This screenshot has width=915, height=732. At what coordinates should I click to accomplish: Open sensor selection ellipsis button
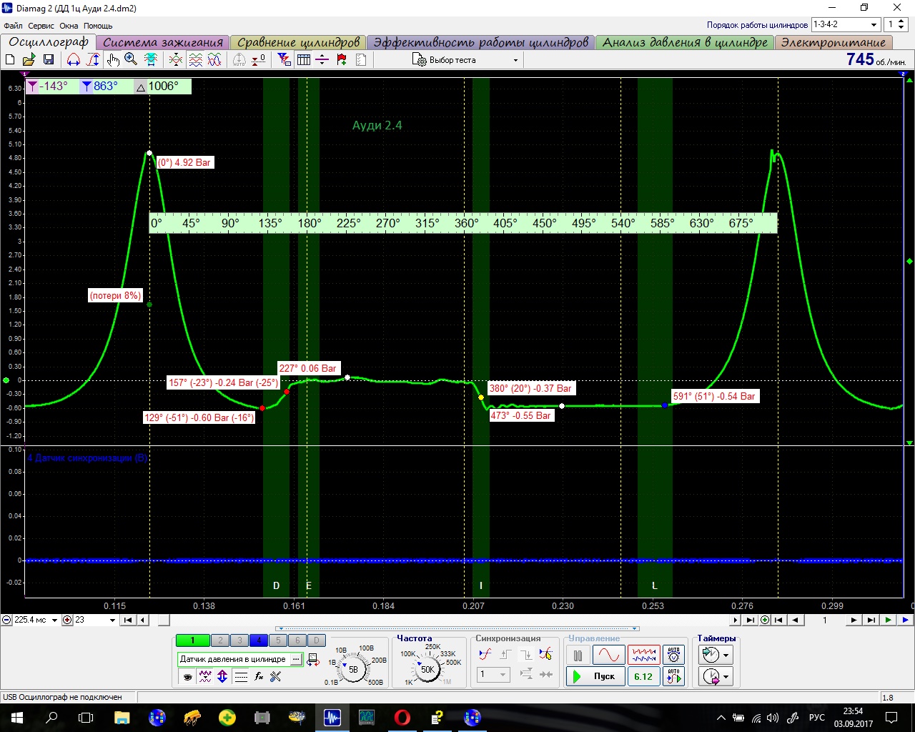click(296, 659)
